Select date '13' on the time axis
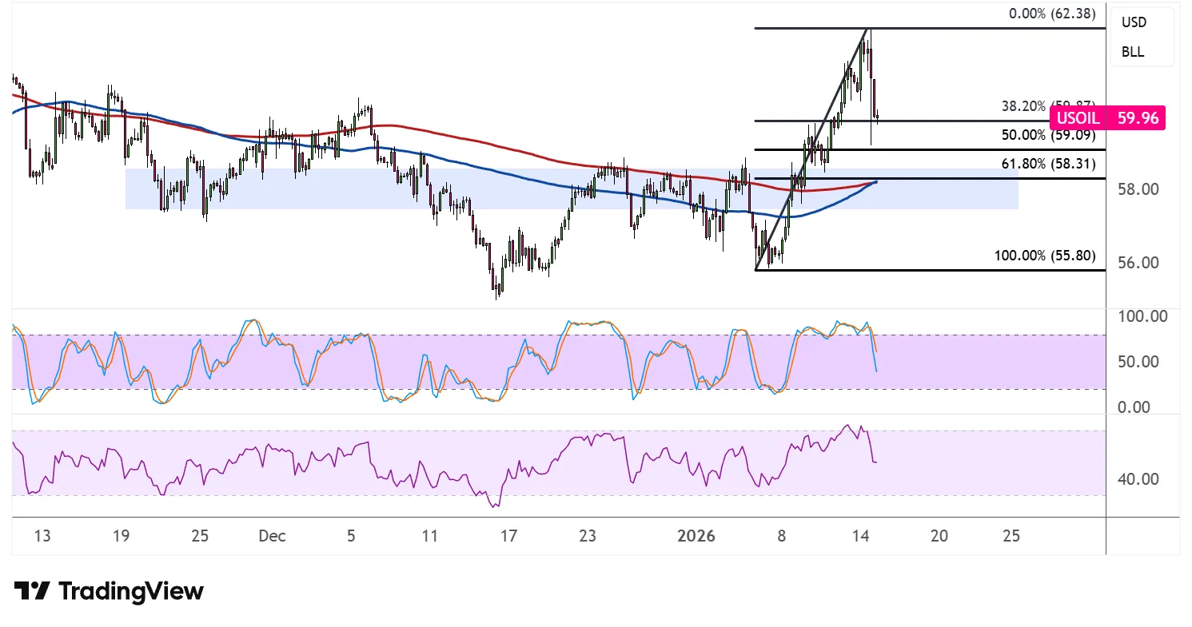Viewport: 1192px width, 627px height. coord(42,536)
